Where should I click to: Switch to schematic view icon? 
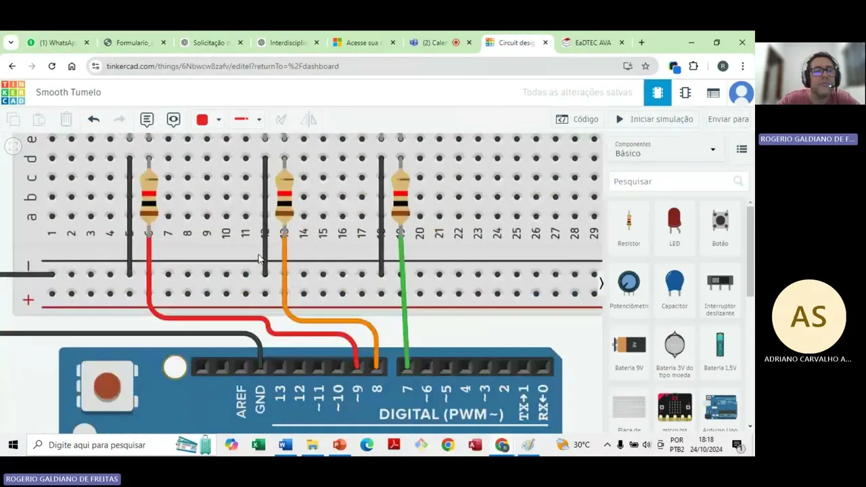click(685, 93)
